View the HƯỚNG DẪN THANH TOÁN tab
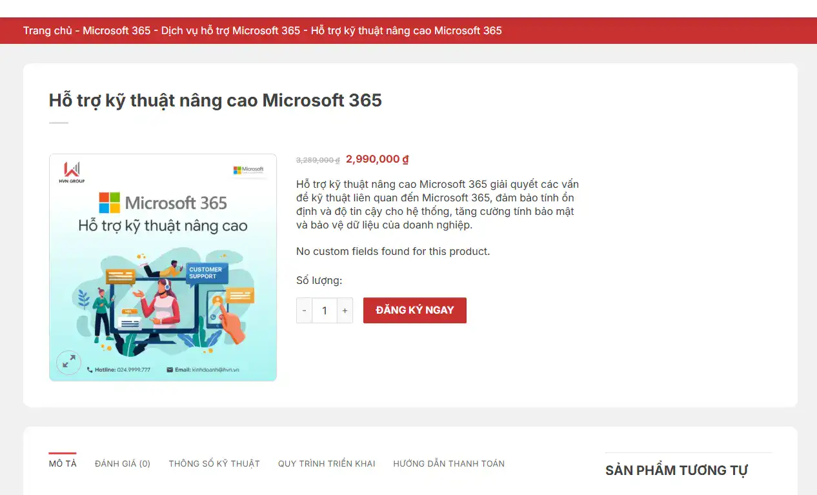The width and height of the screenshot is (817, 495). [x=449, y=463]
